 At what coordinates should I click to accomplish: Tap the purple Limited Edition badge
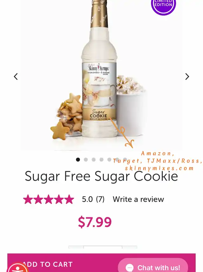pos(163,6)
